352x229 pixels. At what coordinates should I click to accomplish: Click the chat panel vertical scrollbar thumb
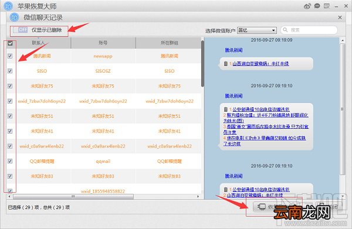[x=343, y=109]
